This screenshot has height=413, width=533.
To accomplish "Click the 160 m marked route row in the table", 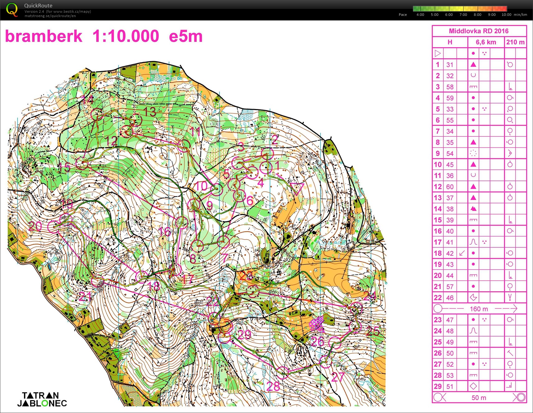I will 479,309.
